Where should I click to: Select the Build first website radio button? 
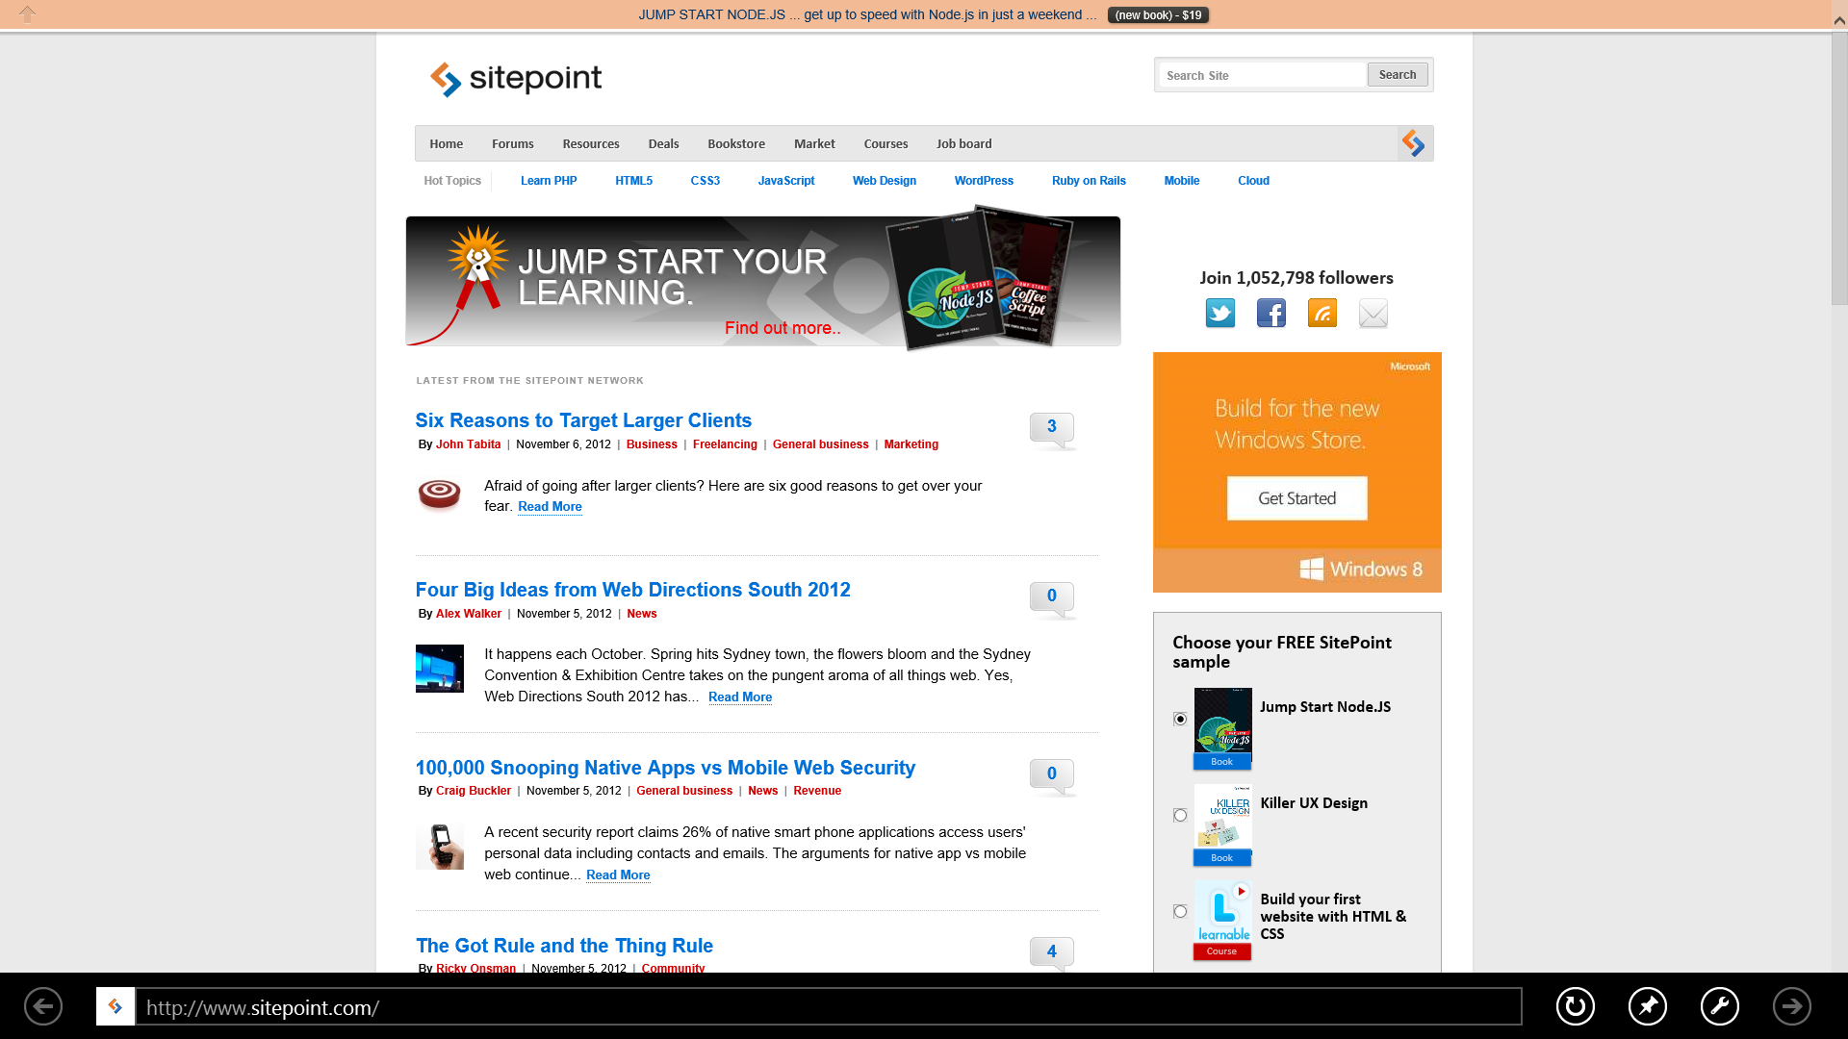(1179, 911)
